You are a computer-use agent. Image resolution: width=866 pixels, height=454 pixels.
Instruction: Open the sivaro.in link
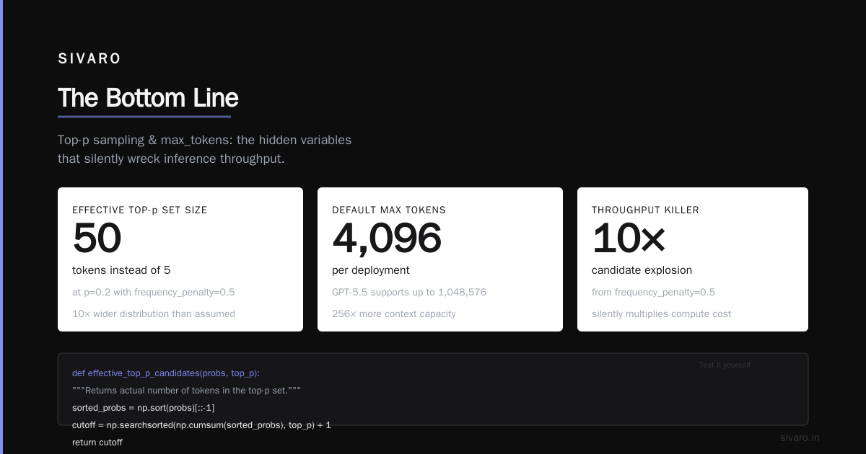(x=800, y=437)
